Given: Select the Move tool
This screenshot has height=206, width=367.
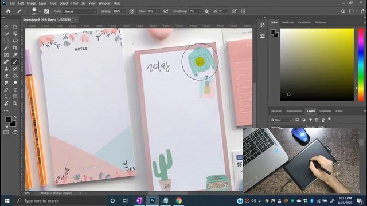Looking at the screenshot, I should (x=6, y=27).
